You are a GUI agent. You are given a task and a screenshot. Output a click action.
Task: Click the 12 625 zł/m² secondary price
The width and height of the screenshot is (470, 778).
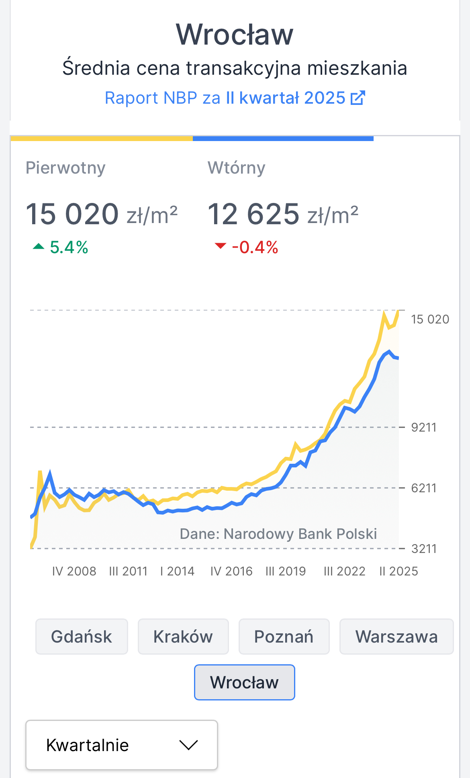[x=283, y=214]
